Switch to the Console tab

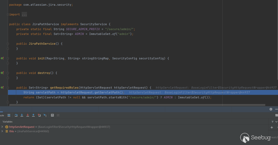point(2,115)
